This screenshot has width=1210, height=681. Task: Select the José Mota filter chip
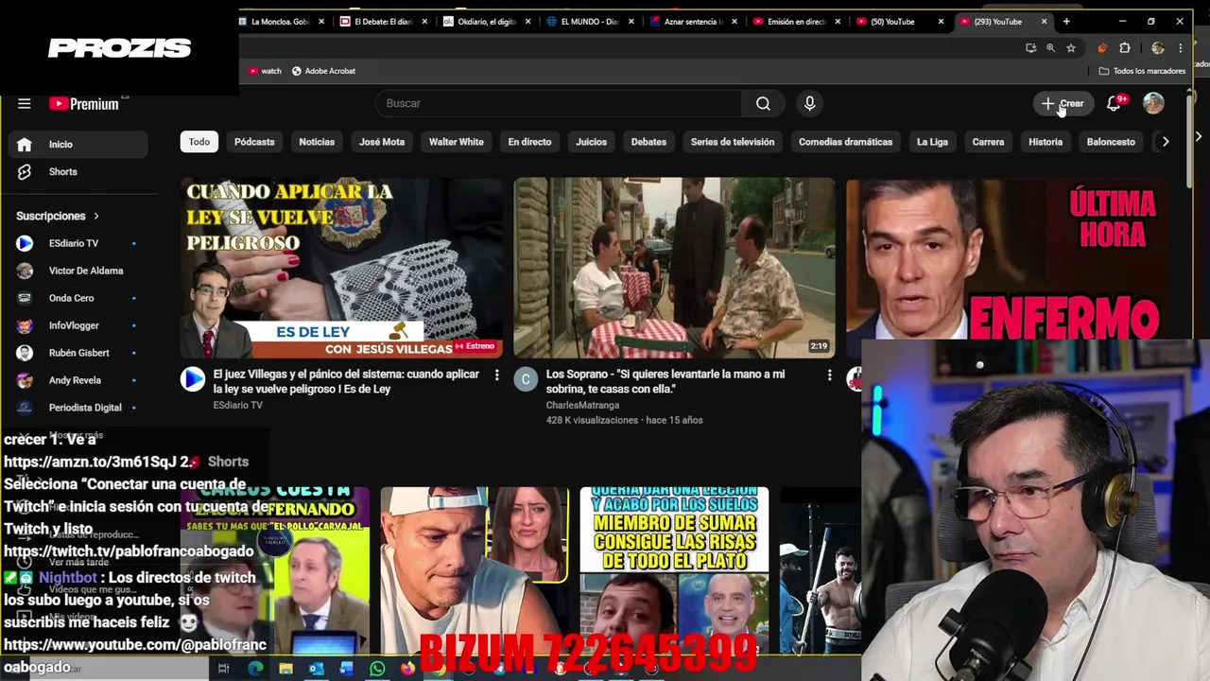[382, 142]
